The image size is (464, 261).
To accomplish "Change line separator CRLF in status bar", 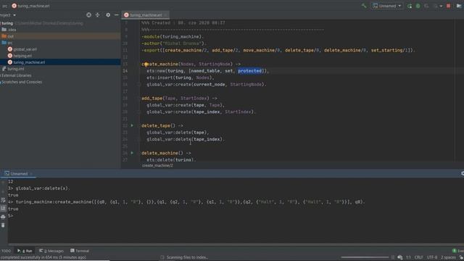I will (418, 257).
